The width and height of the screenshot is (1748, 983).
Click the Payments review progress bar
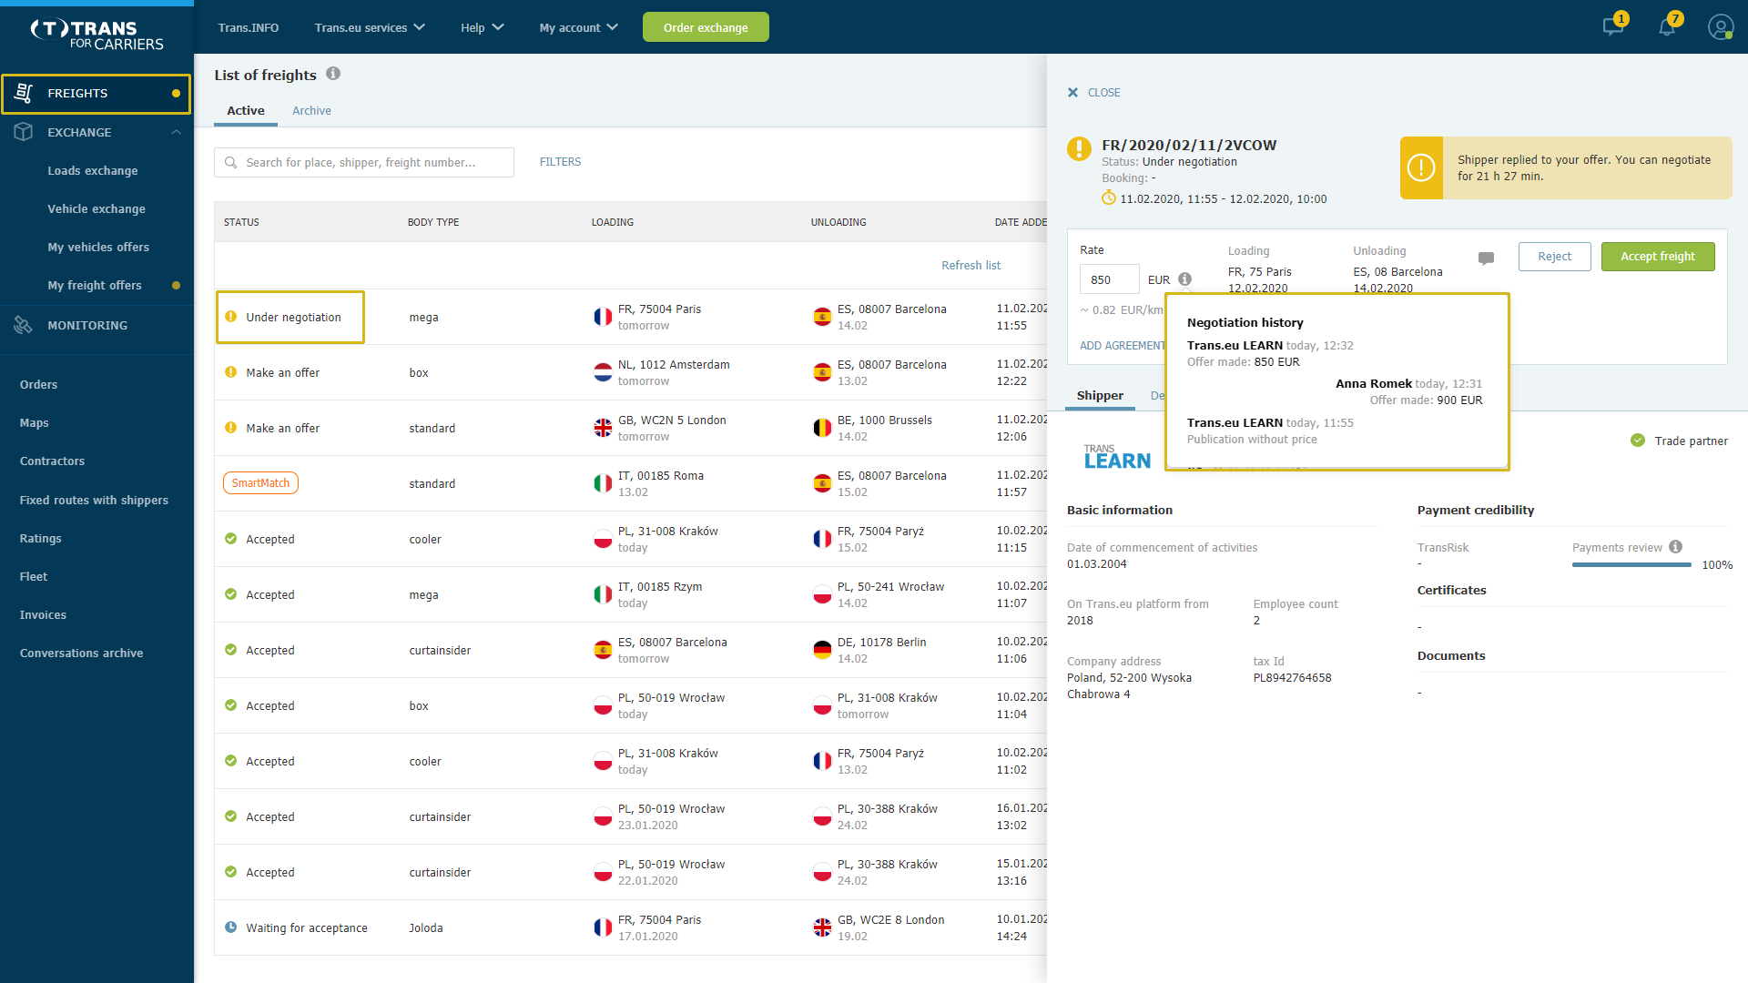coord(1631,565)
